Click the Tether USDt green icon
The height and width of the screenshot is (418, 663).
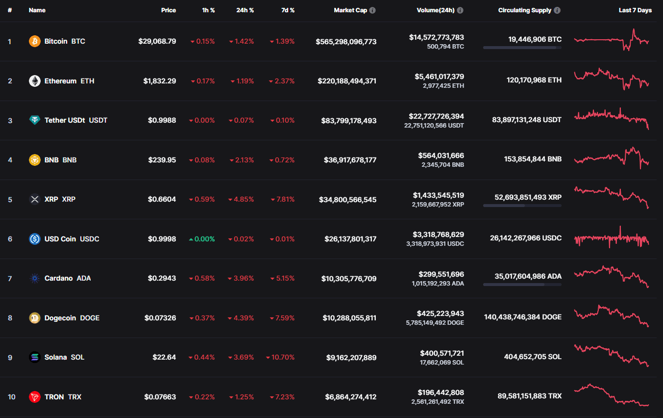pos(34,120)
